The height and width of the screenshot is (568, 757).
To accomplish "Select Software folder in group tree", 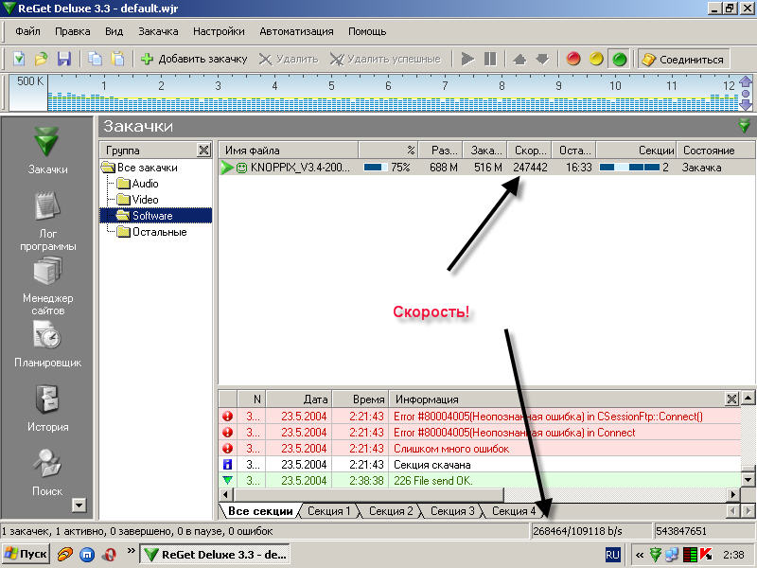I will [x=145, y=216].
